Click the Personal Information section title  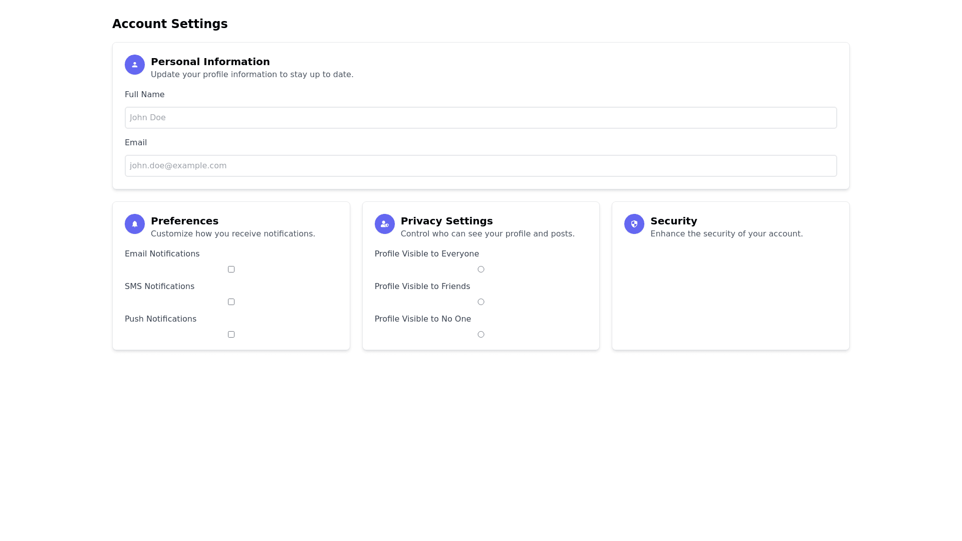(210, 62)
